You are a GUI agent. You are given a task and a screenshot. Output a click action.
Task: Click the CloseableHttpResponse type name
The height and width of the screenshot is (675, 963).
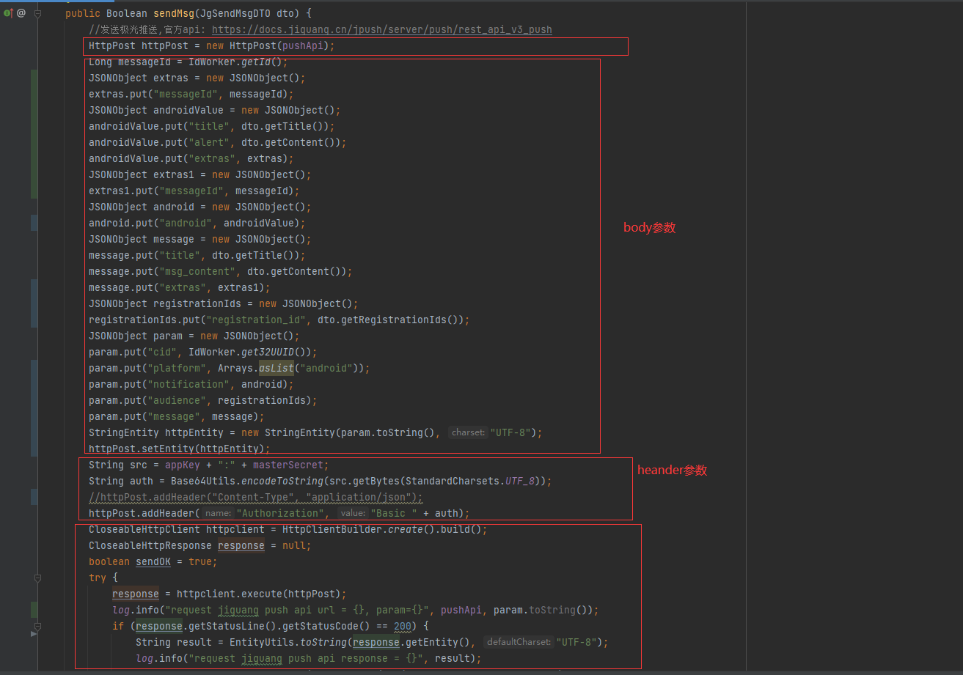(x=150, y=545)
